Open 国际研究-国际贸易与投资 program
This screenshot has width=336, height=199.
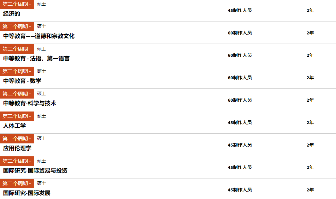point(35,171)
